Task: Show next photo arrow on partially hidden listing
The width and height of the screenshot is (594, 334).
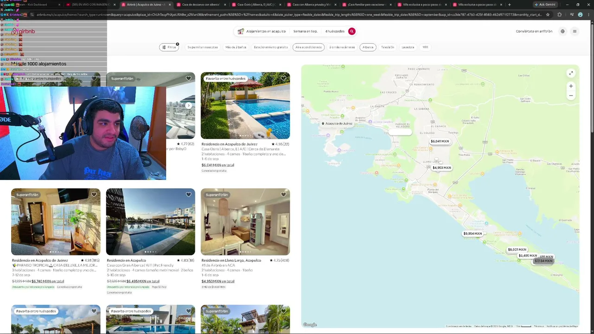Action: (x=188, y=106)
